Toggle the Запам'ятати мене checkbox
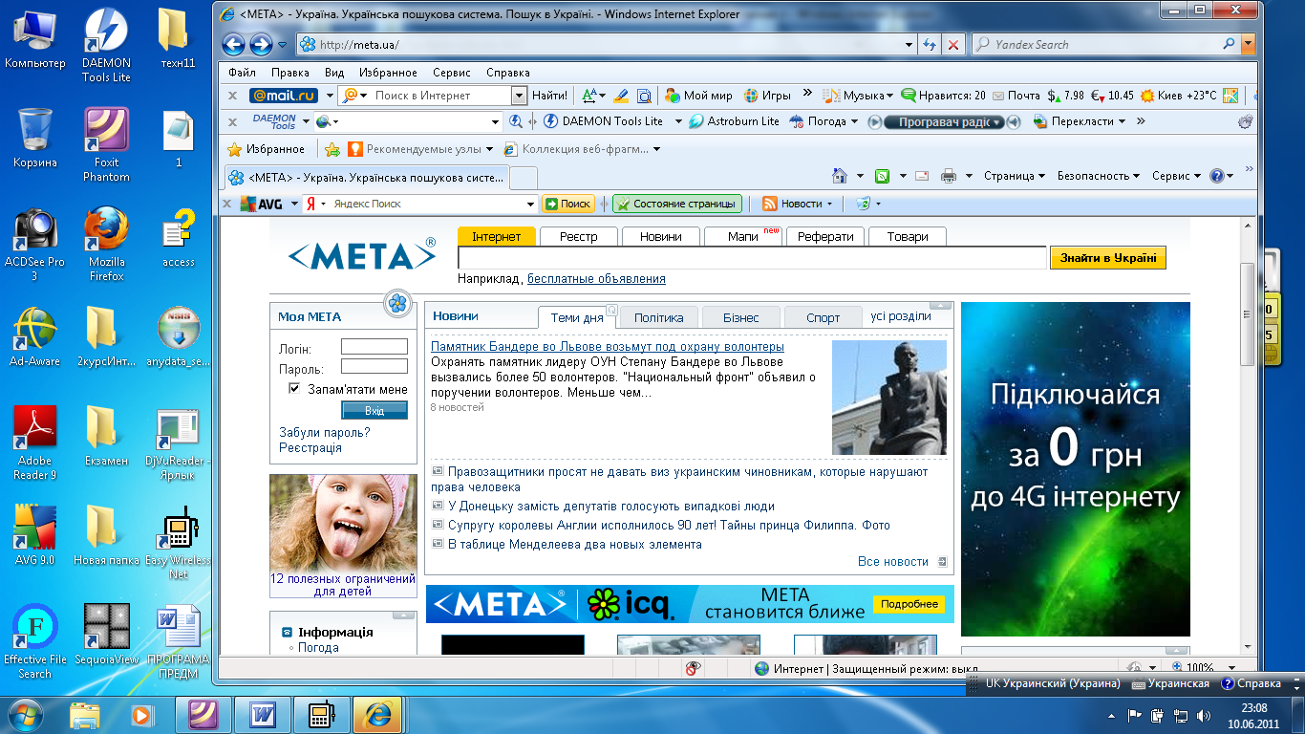Image resolution: width=1305 pixels, height=734 pixels. coord(294,389)
